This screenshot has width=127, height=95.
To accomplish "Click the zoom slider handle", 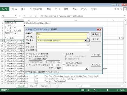I will [x=107, y=90].
